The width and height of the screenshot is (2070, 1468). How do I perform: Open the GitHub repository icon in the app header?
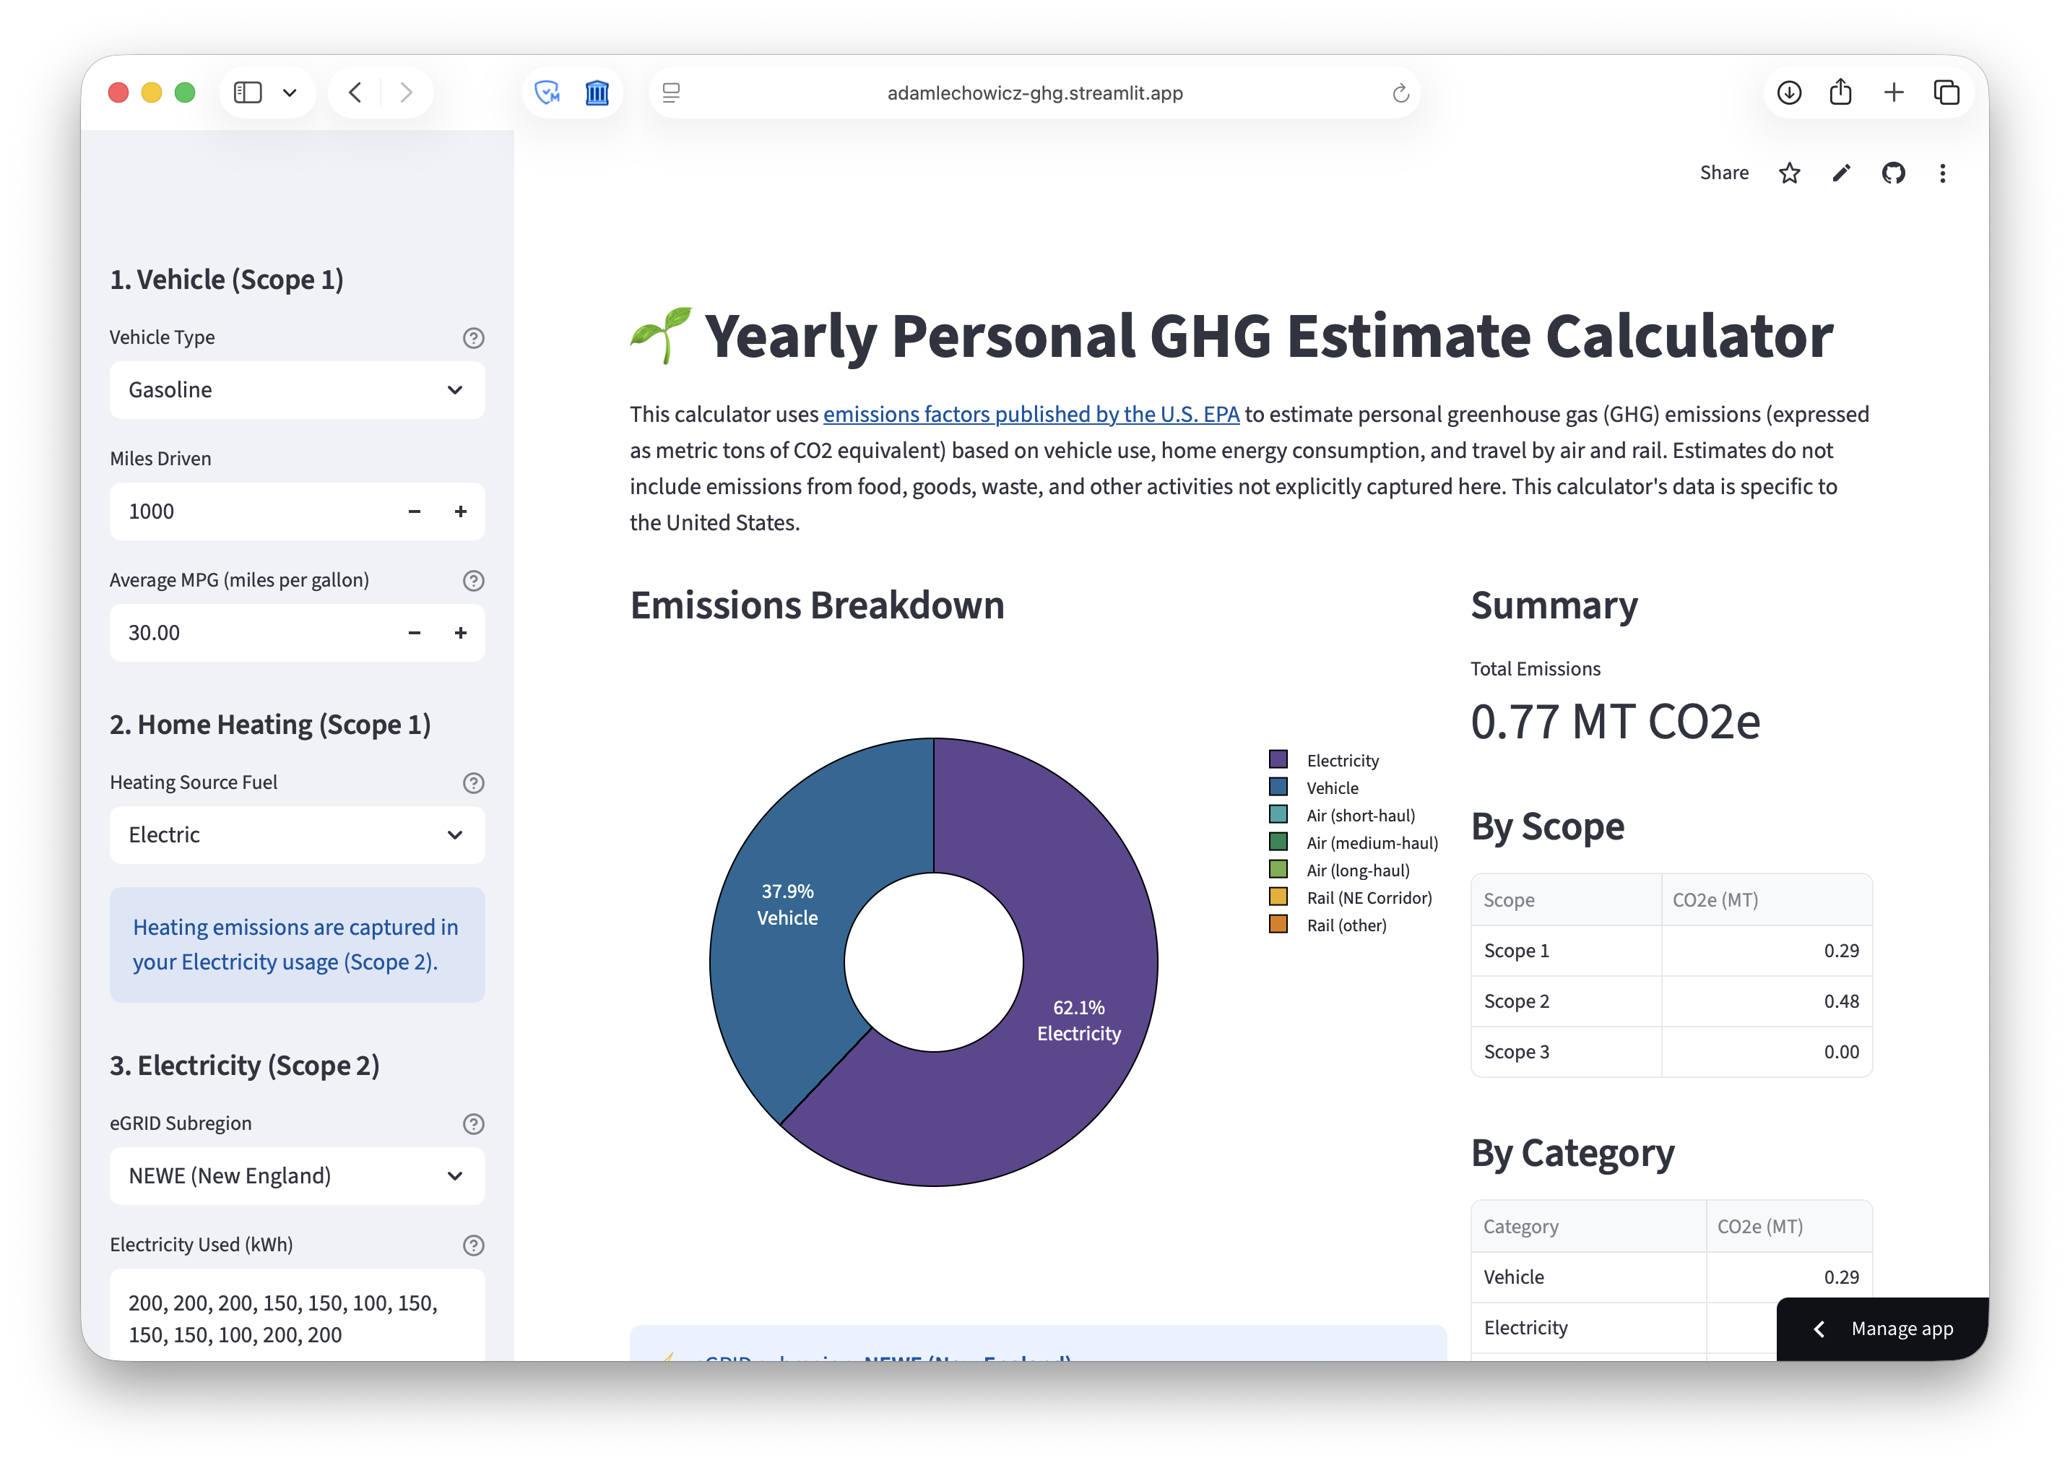click(1894, 173)
